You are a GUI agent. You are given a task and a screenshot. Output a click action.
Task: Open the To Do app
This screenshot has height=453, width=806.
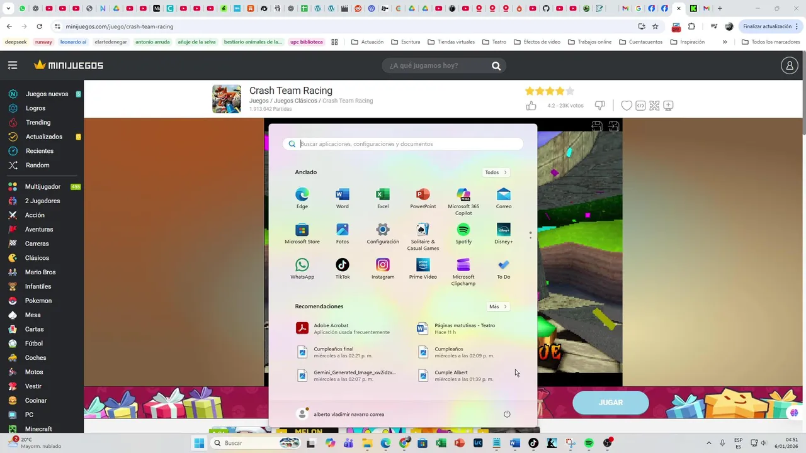point(504,268)
